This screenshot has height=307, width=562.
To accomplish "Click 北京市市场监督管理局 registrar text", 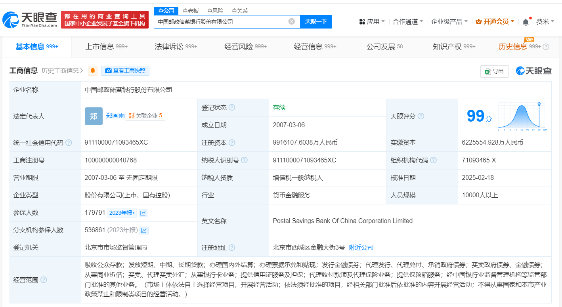I will click(x=116, y=248).
